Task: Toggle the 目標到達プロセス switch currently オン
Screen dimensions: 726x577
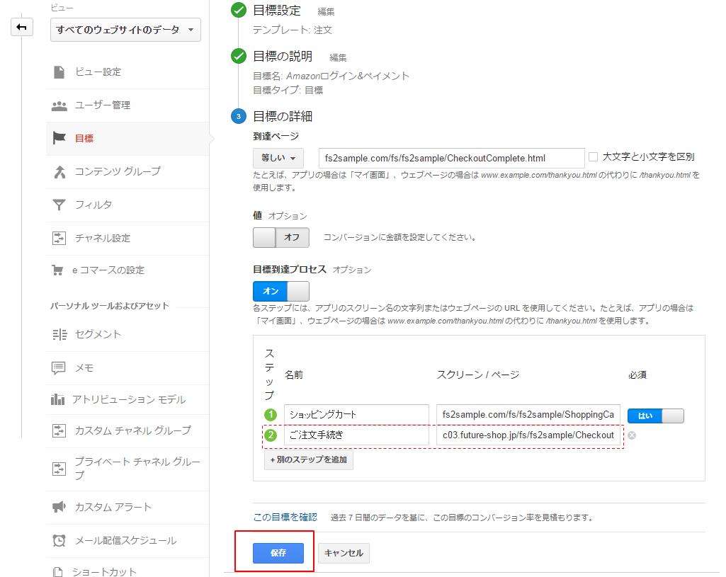Action: click(x=281, y=292)
